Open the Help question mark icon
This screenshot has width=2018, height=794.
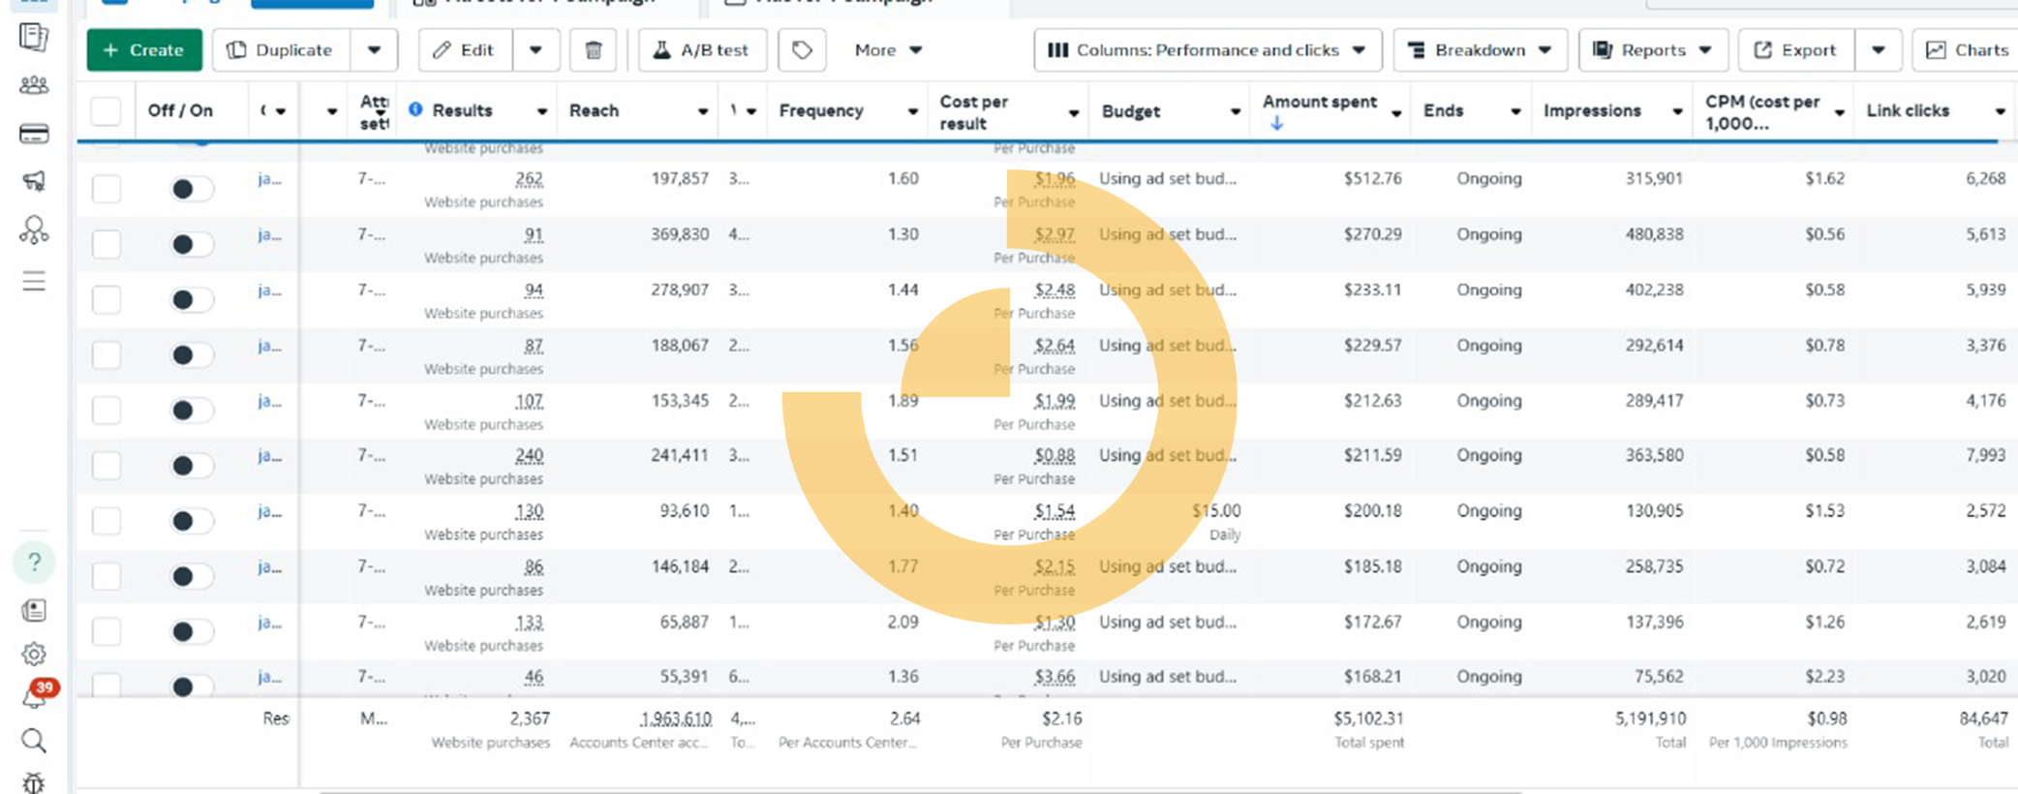click(x=34, y=563)
